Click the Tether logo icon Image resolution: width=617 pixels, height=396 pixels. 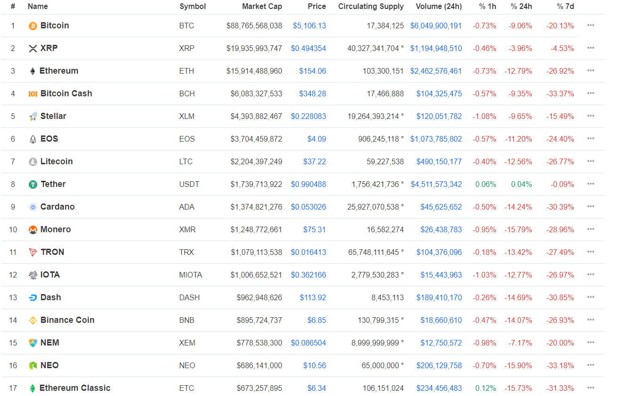point(33,184)
